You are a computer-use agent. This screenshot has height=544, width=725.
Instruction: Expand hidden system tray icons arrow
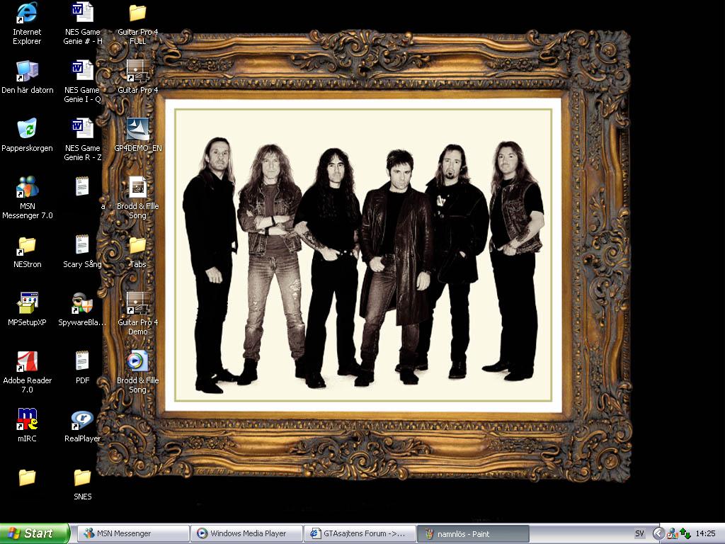[658, 533]
